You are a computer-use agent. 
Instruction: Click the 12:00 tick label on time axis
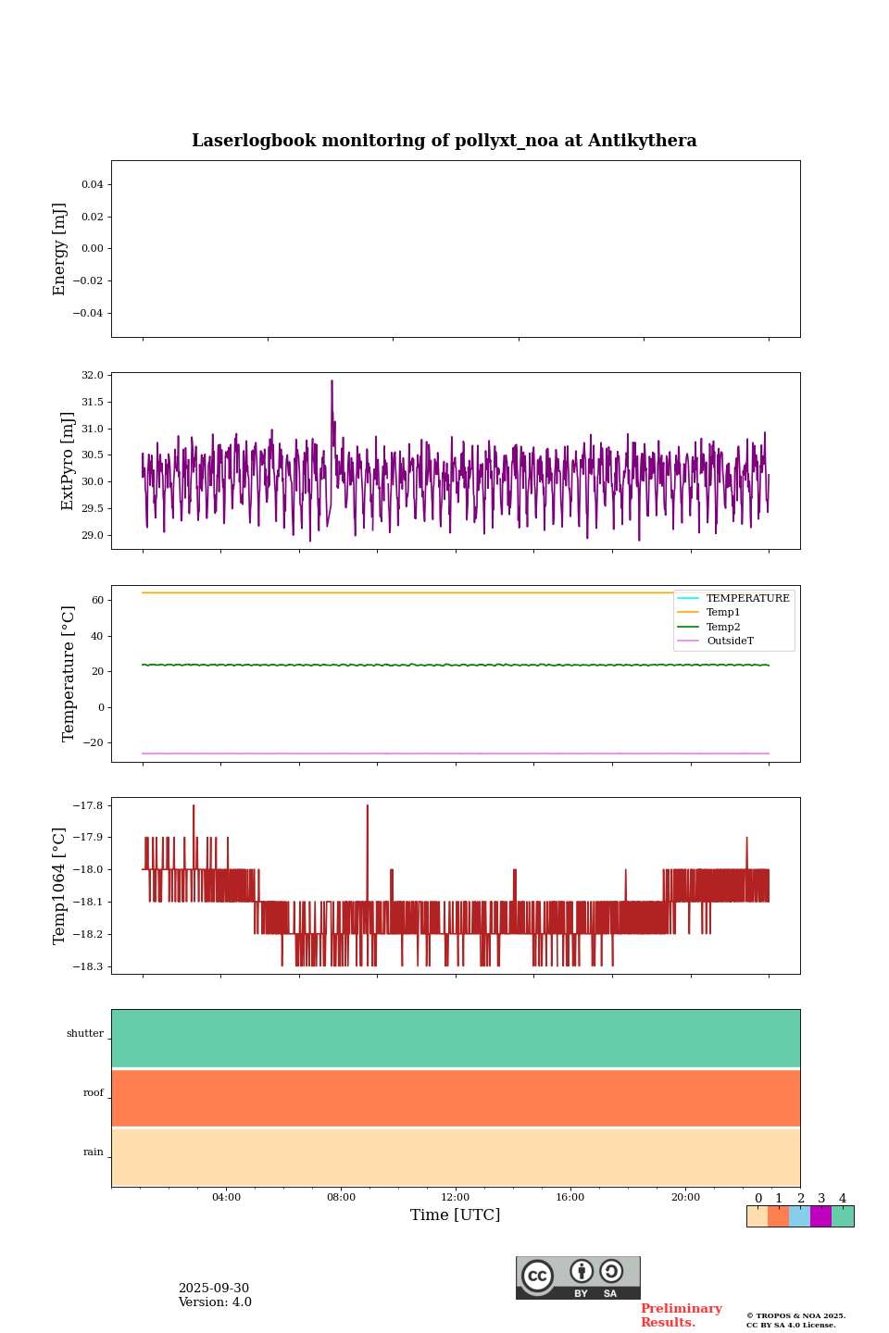[456, 1197]
